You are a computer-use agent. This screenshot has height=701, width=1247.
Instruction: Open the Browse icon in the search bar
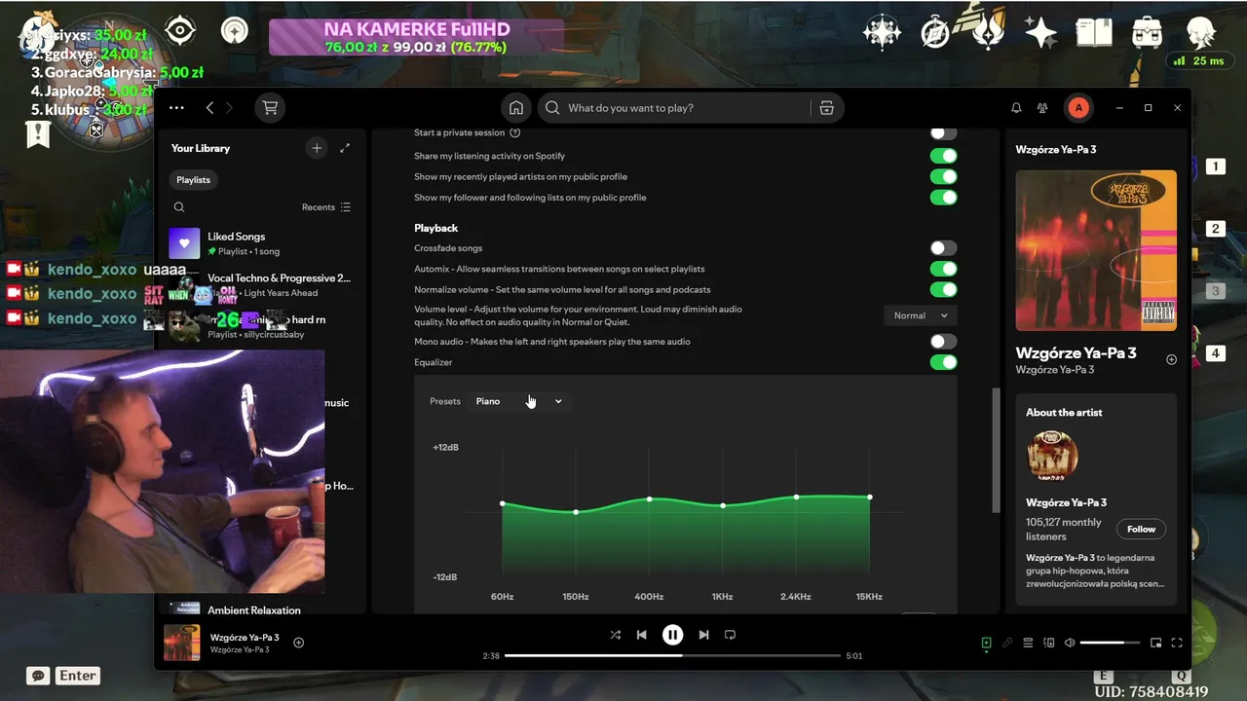pyautogui.click(x=826, y=108)
